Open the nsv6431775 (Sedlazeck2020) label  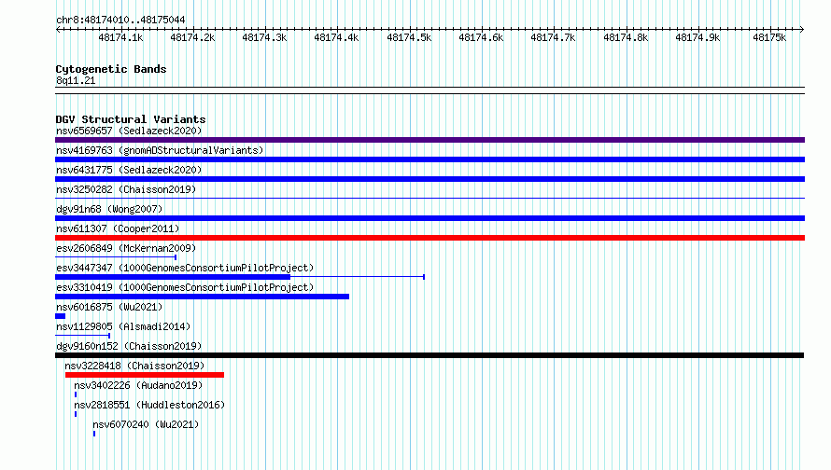point(129,170)
